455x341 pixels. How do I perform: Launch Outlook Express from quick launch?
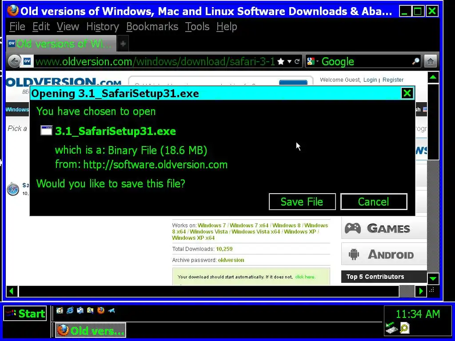tap(80, 310)
